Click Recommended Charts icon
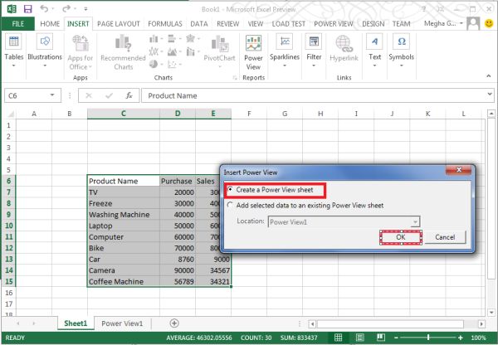This screenshot has width=498, height=345. pyautogui.click(x=123, y=43)
